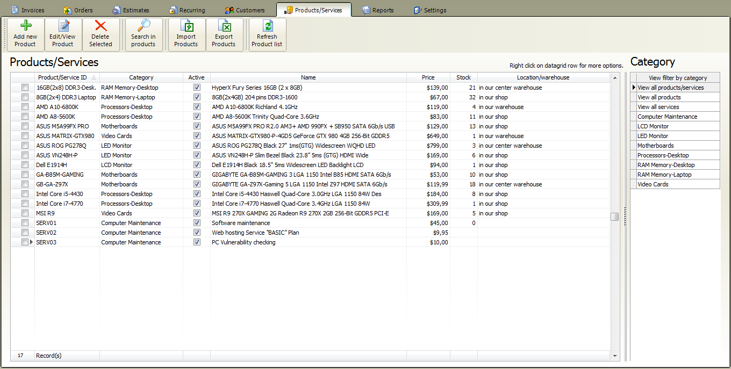Filter by LCD Monitor category

[678, 126]
